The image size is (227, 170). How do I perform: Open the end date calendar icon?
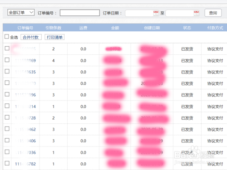tap(196, 13)
